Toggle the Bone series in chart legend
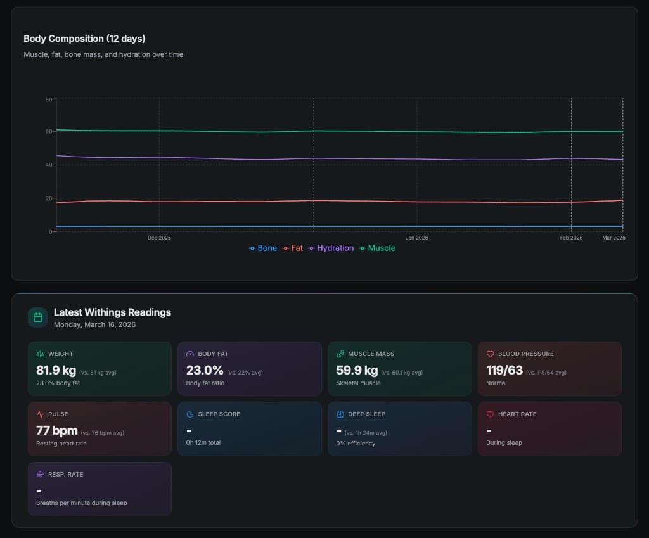The width and height of the screenshot is (649, 538). [263, 248]
